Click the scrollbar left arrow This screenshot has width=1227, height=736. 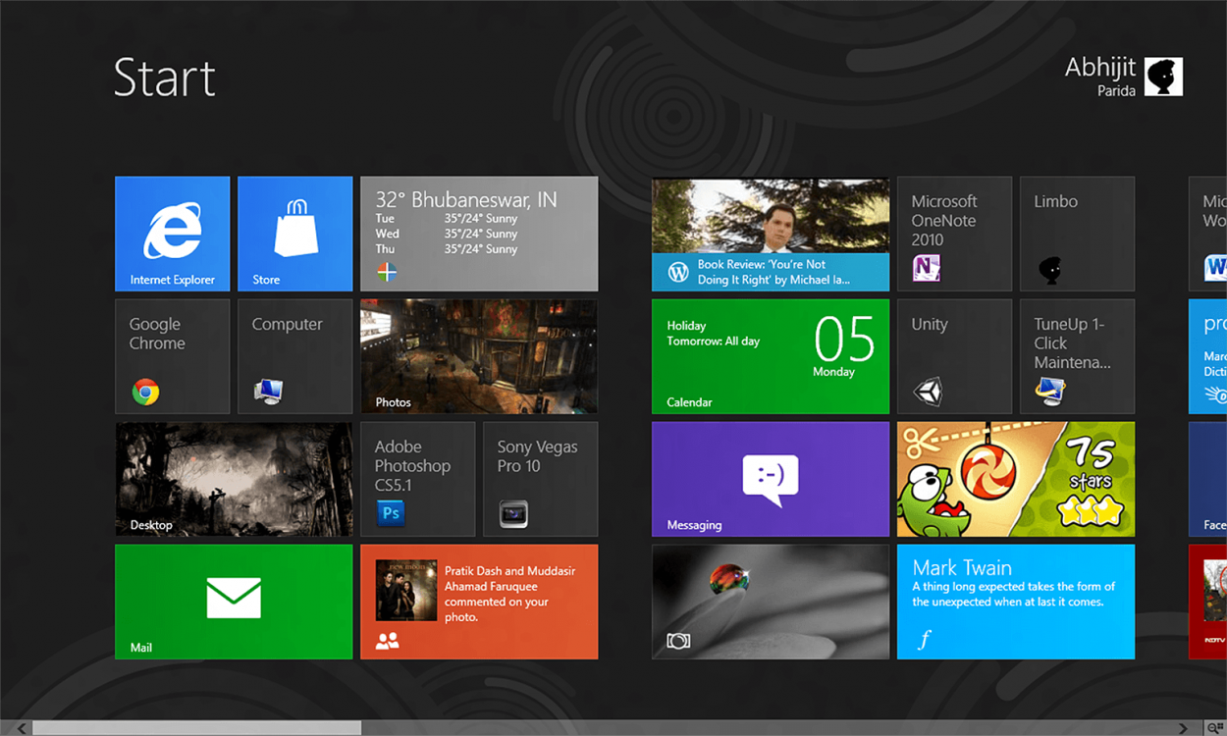coord(22,728)
